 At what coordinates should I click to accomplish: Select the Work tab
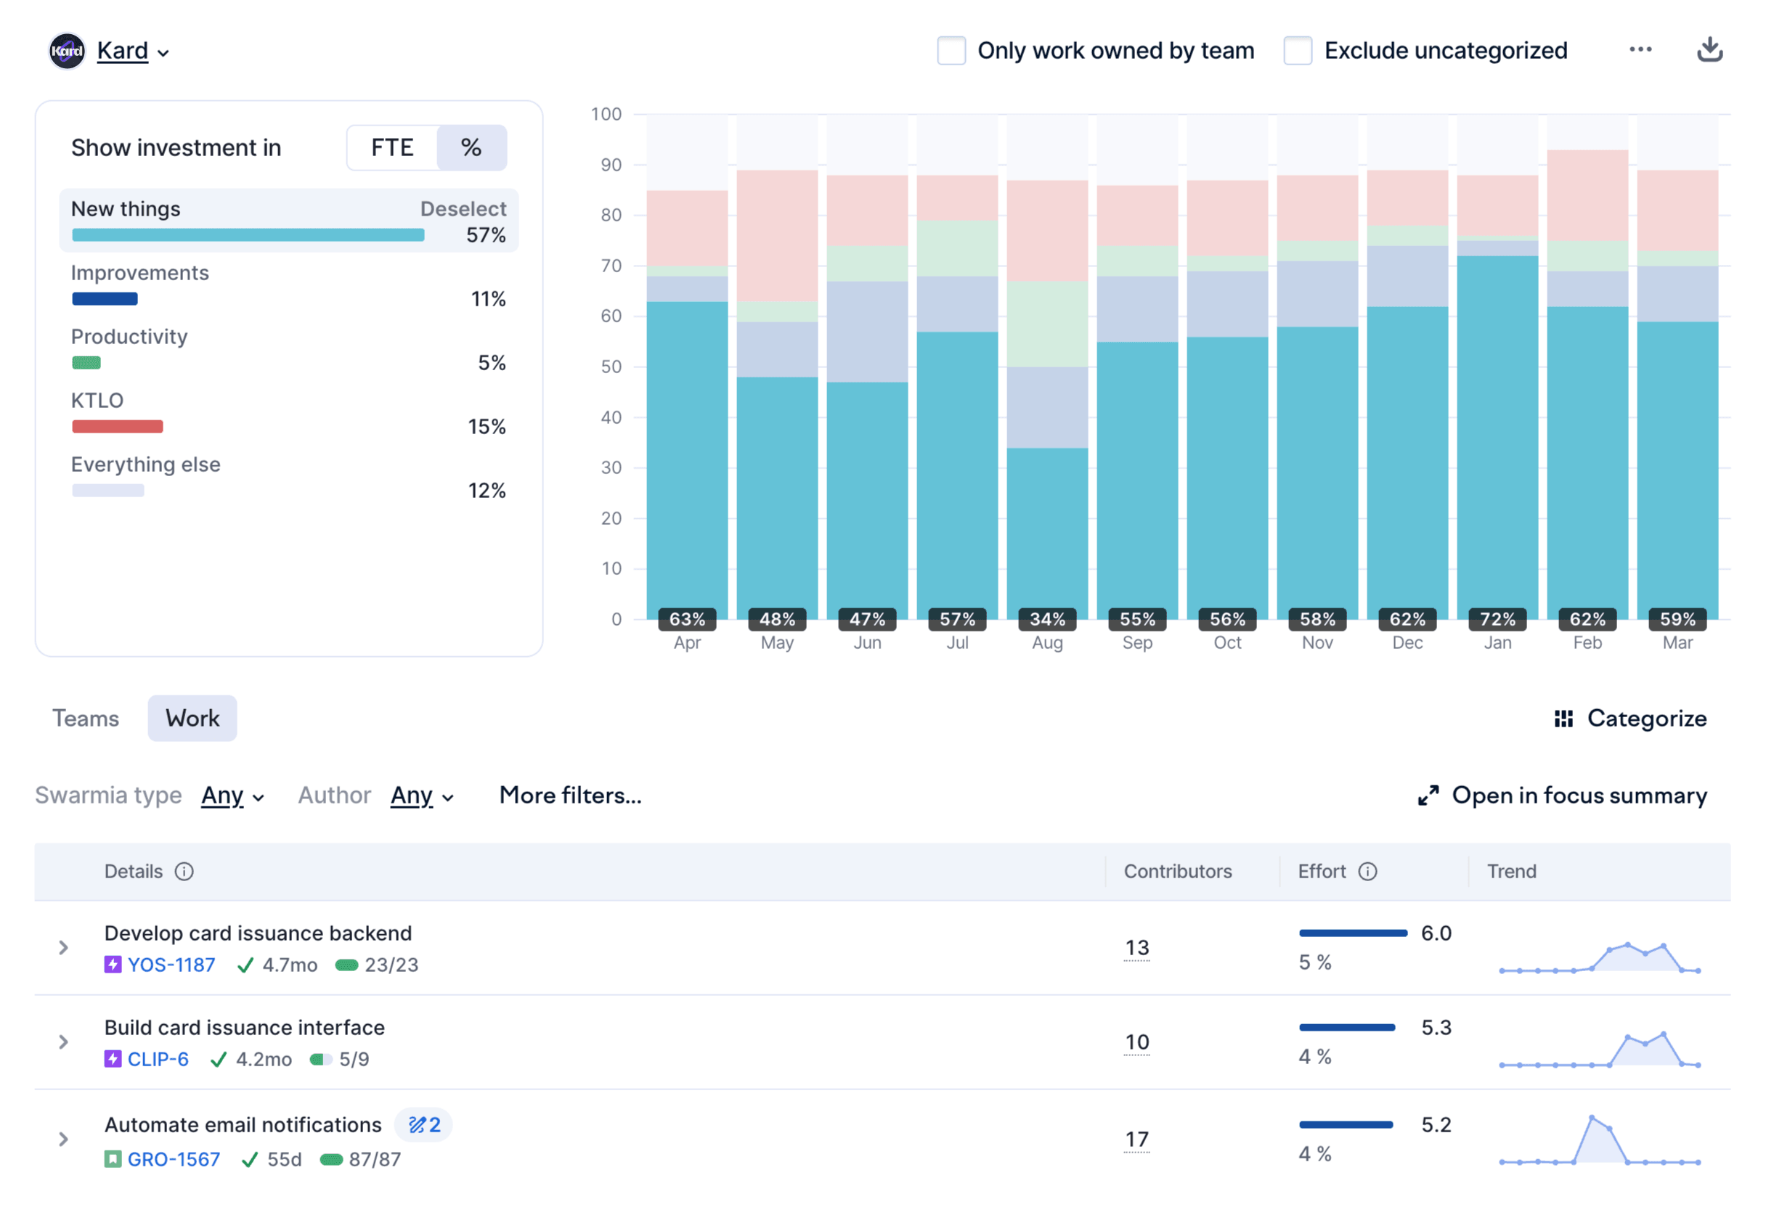pyautogui.click(x=192, y=719)
